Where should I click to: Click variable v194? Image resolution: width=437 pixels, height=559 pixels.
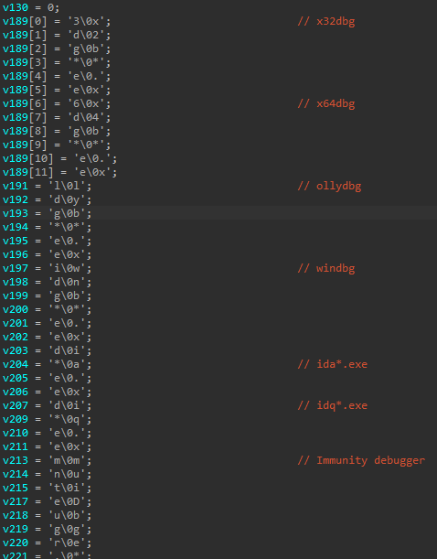click(16, 228)
